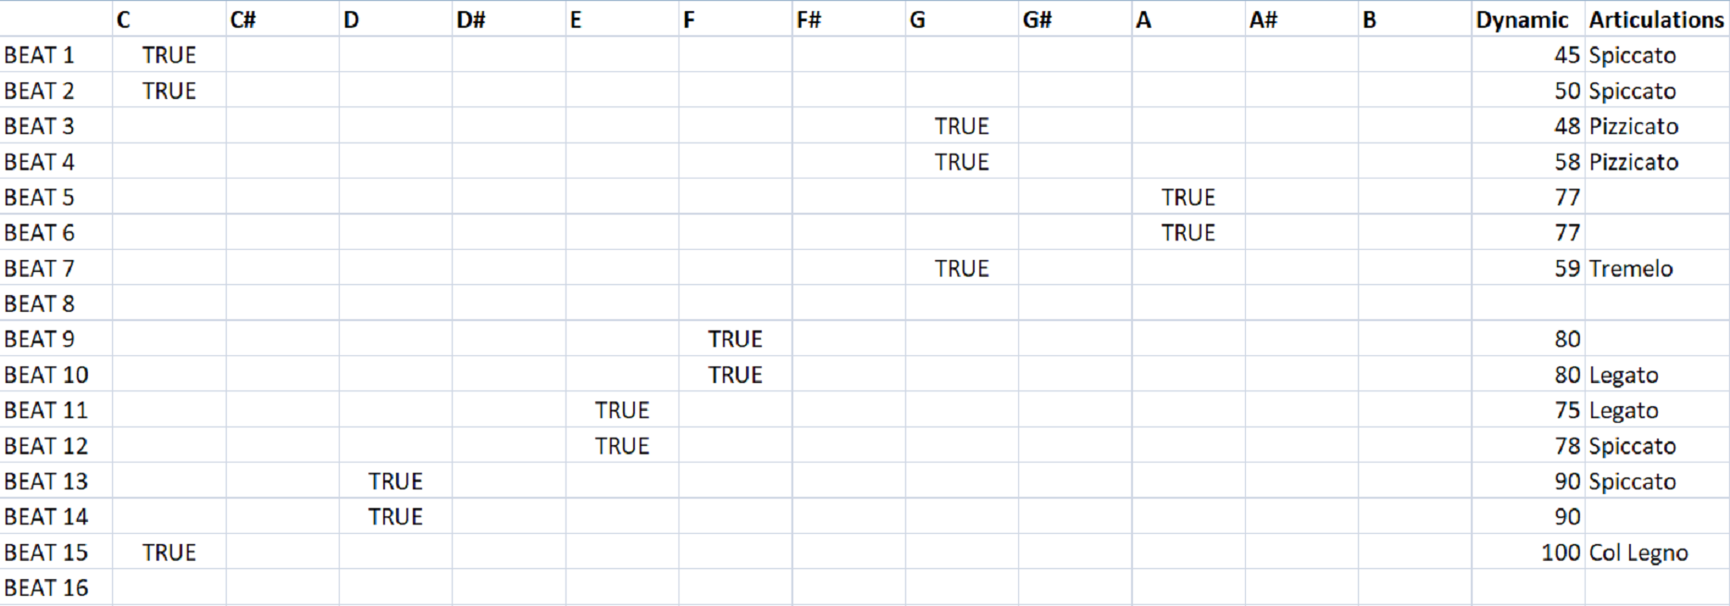This screenshot has width=1730, height=606.
Task: Click the Pizzicato cell in BEAT 4 row
Action: pyautogui.click(x=1634, y=163)
